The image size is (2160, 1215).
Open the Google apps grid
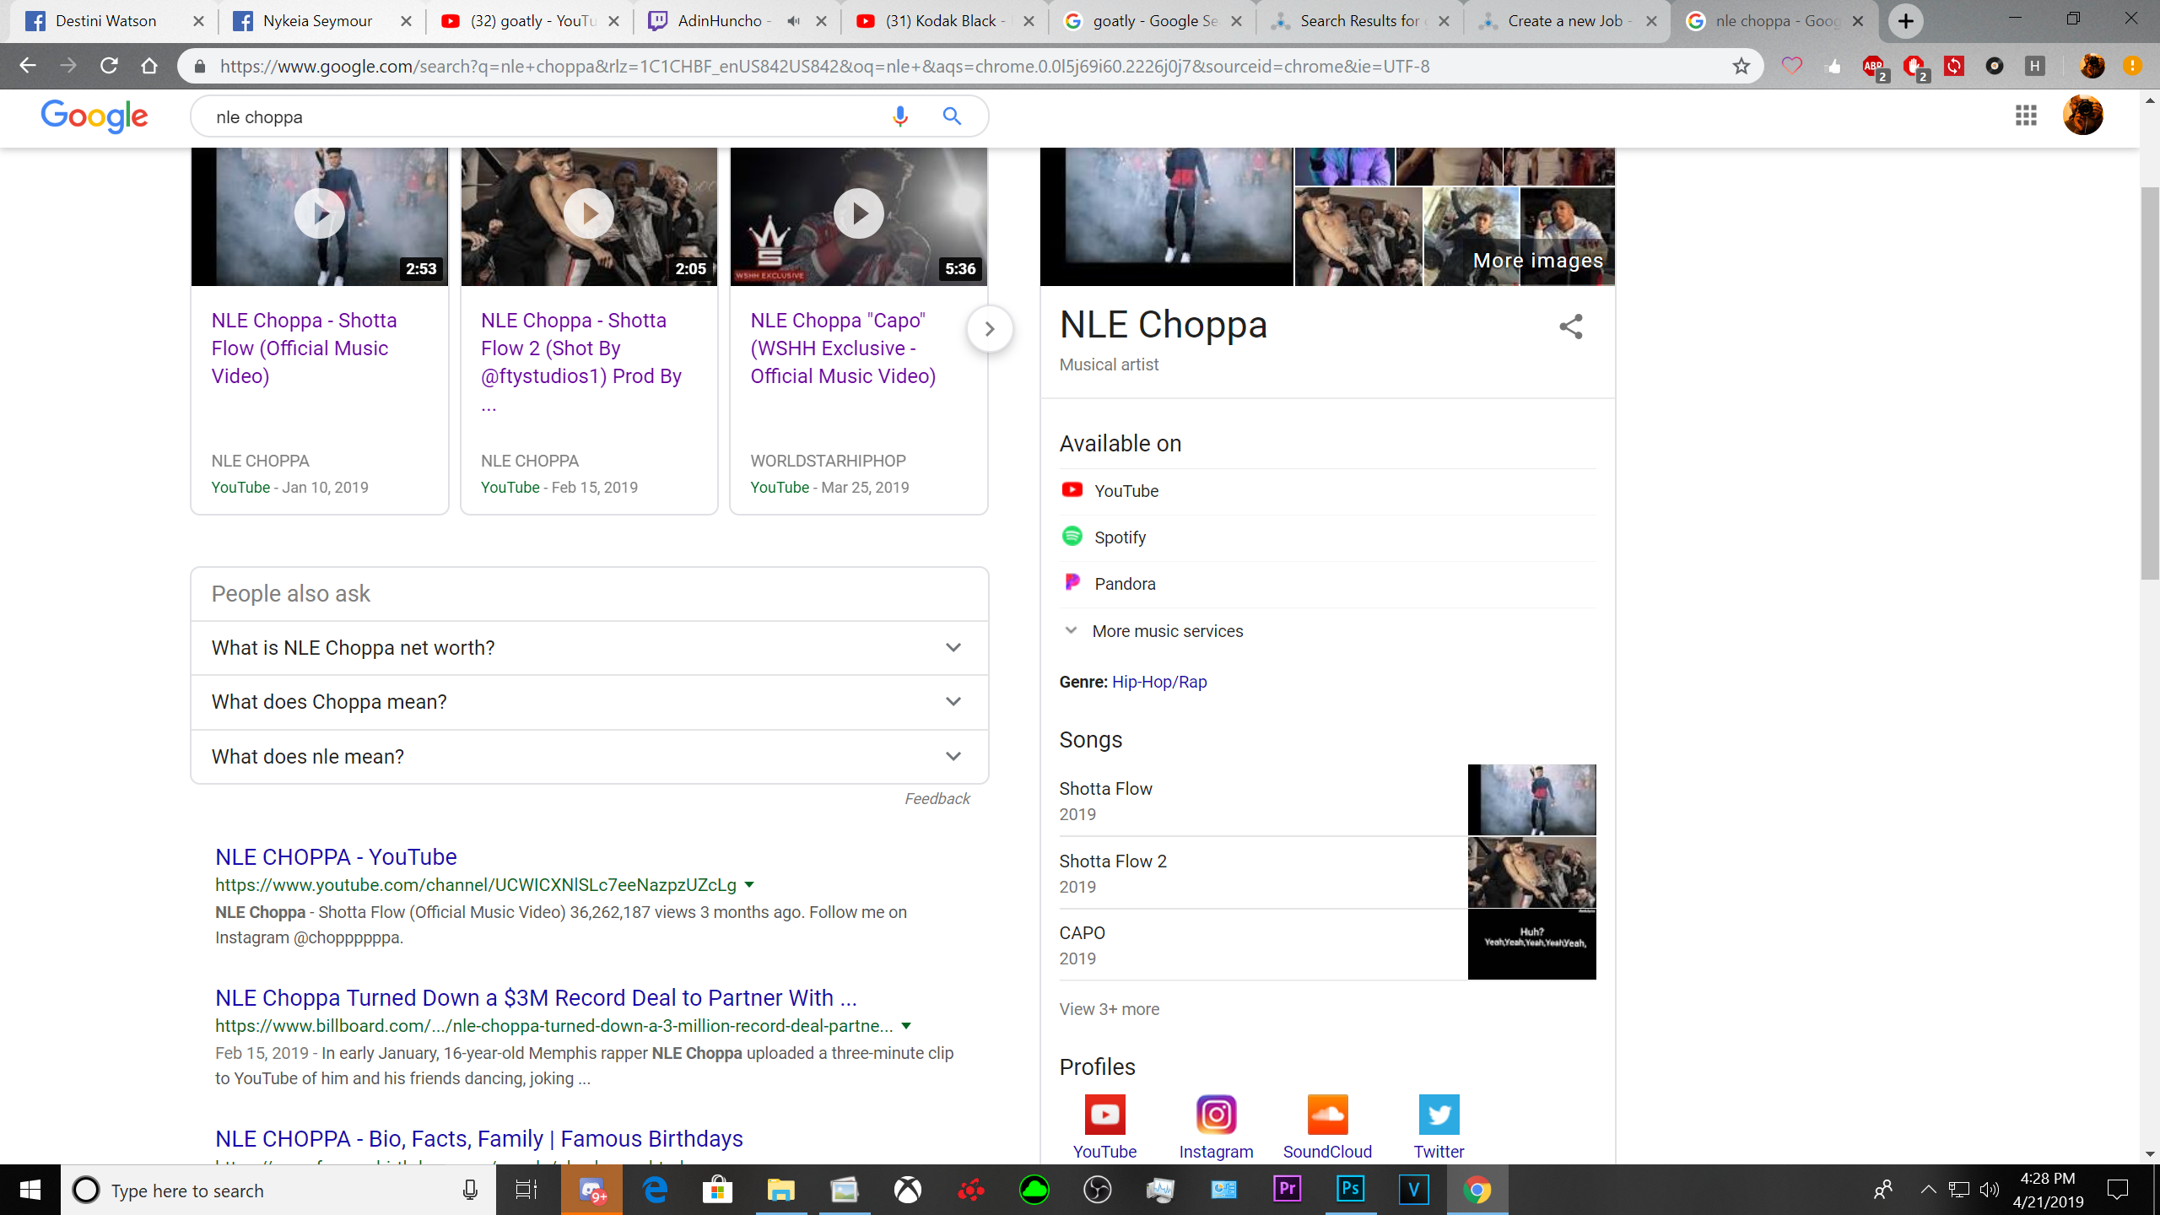(2026, 116)
